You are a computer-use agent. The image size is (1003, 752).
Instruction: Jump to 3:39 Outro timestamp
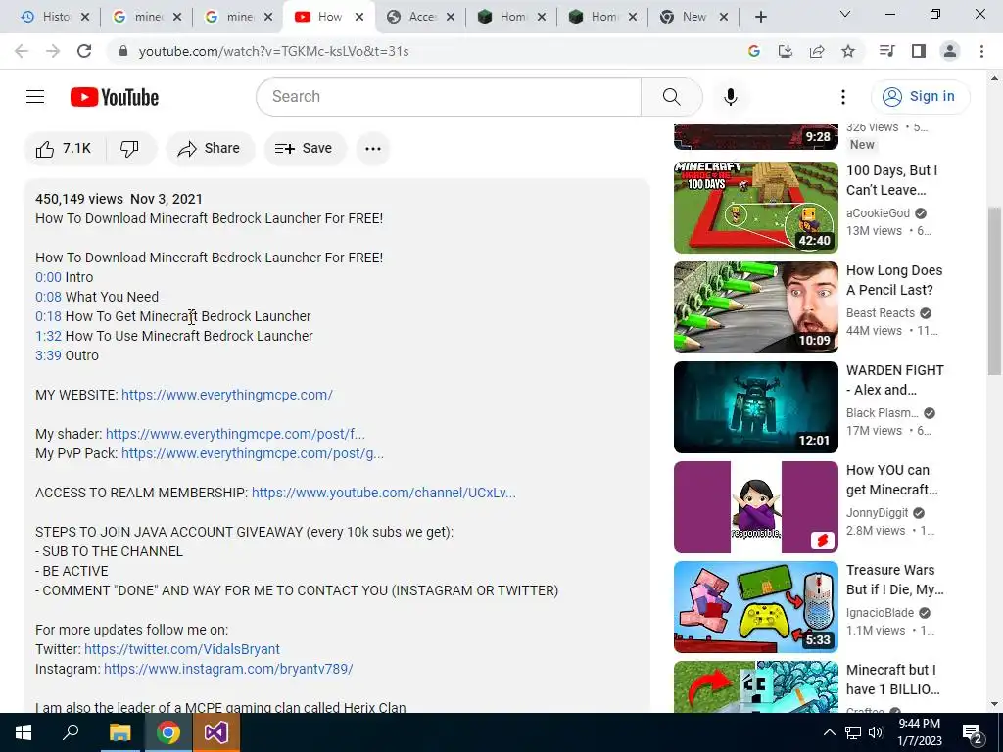point(49,355)
